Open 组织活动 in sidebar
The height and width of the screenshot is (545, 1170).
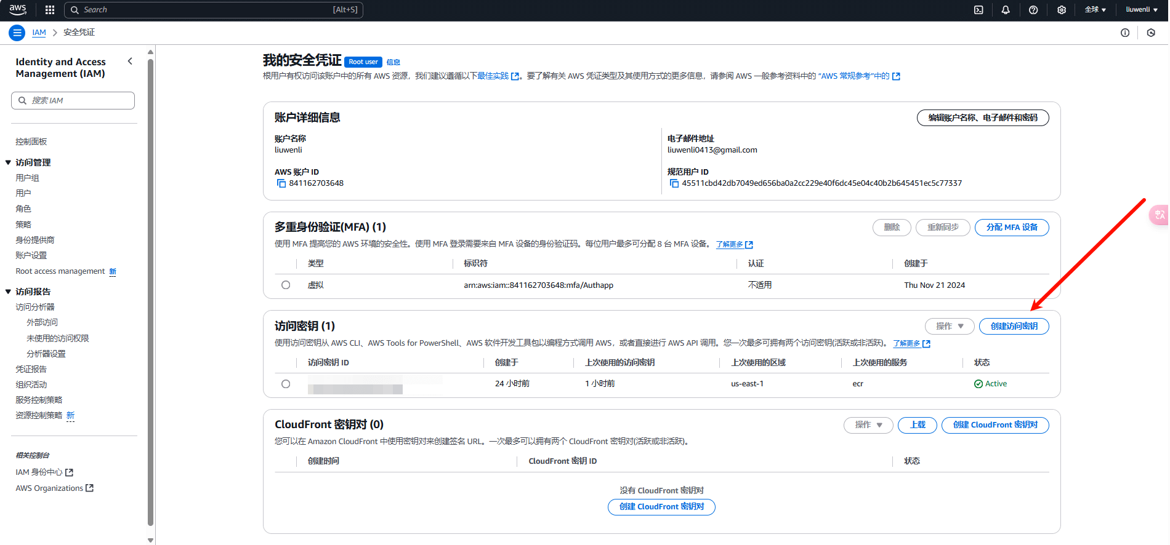click(31, 384)
